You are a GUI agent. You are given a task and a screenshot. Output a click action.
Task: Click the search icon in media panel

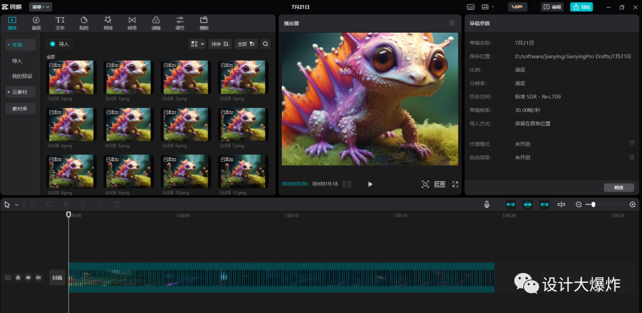tap(266, 44)
